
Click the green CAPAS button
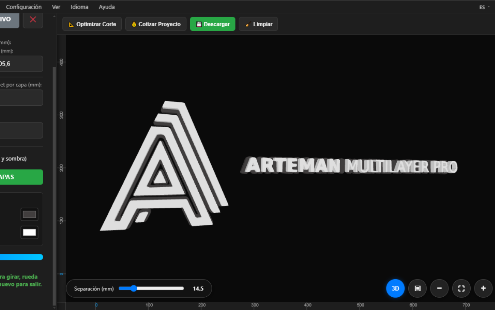[21, 177]
